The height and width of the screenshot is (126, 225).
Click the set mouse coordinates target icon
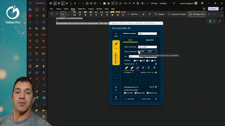pyautogui.click(x=139, y=51)
